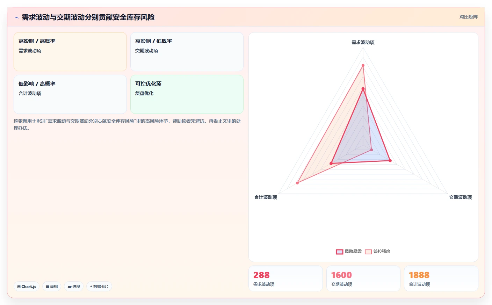Click the 1600 交期波动项 stat card
The image size is (492, 305).
363,278
